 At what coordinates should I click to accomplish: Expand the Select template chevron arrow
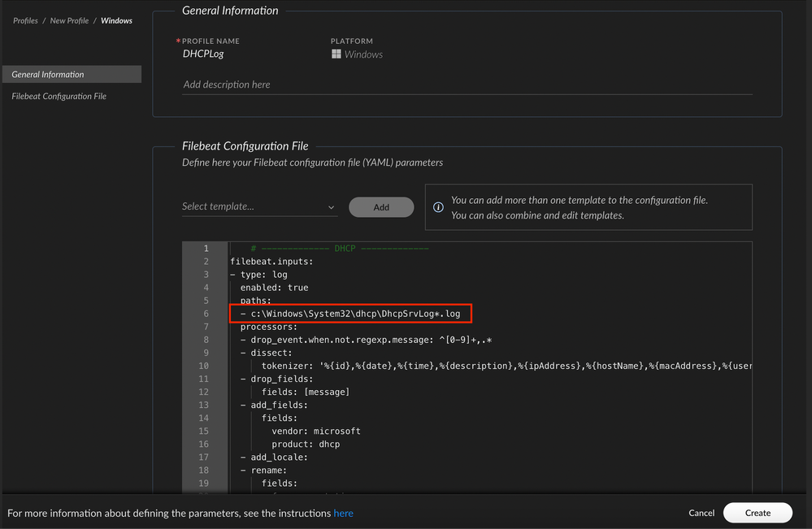332,207
